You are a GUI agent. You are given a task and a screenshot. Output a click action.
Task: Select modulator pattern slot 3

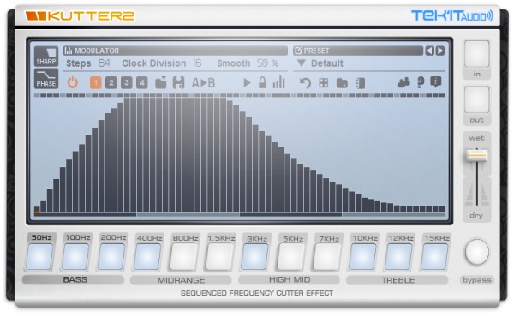[127, 82]
